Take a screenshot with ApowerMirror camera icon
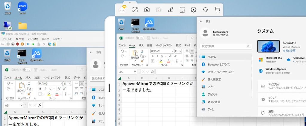This screenshot has height=126, width=306. pyautogui.click(x=147, y=10)
